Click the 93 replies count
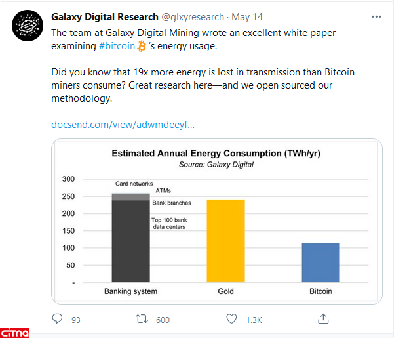 (x=75, y=320)
